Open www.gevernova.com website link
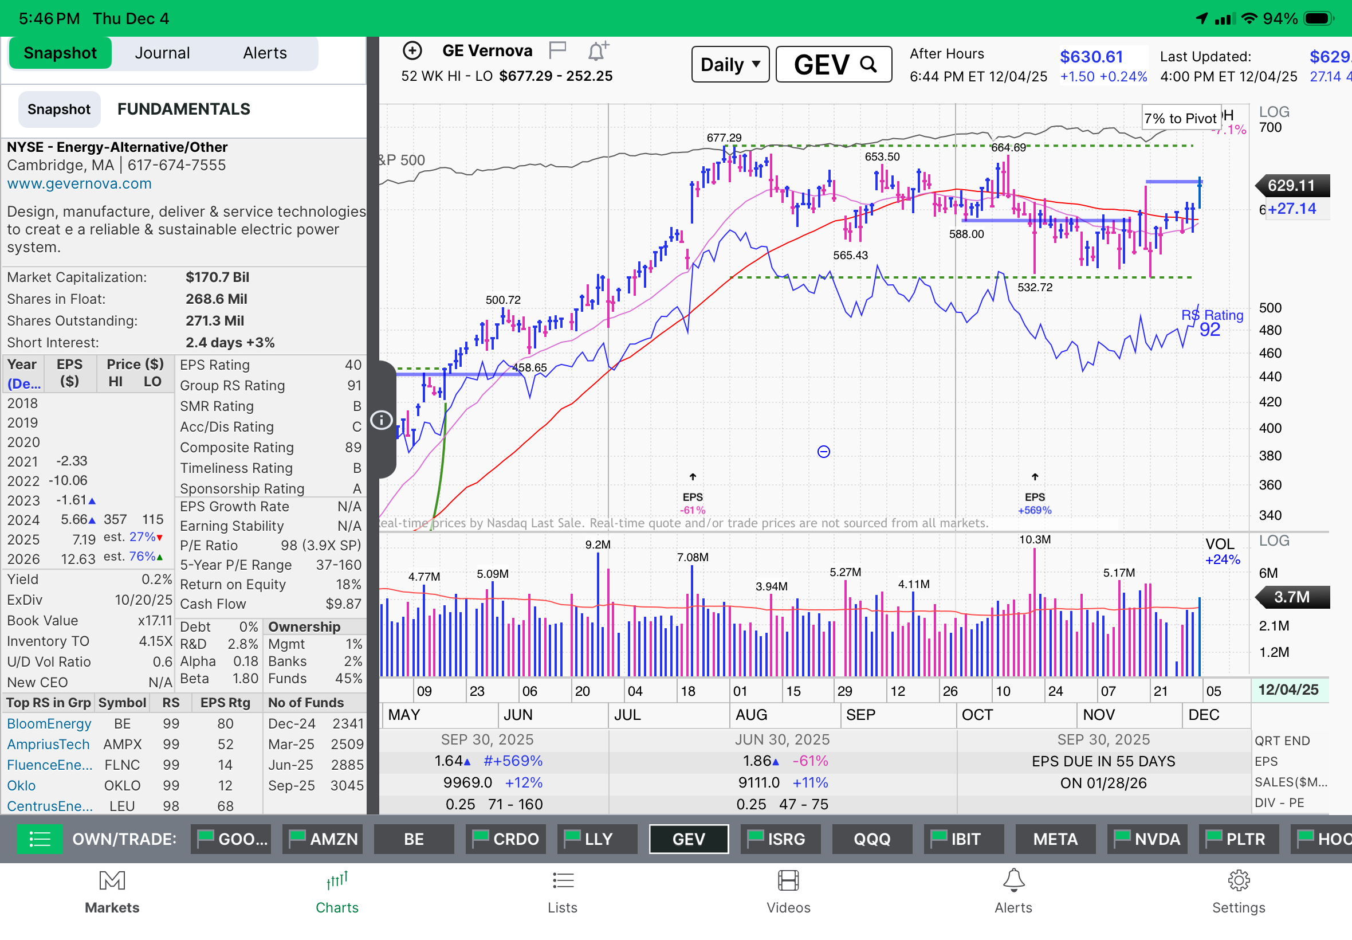This screenshot has width=1352, height=940. click(x=79, y=184)
